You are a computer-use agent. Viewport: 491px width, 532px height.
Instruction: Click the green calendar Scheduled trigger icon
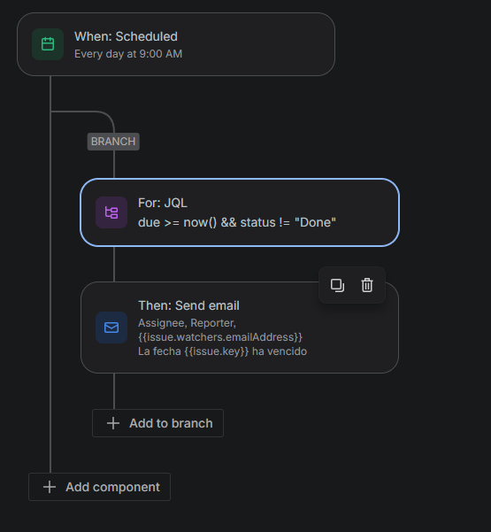point(48,44)
